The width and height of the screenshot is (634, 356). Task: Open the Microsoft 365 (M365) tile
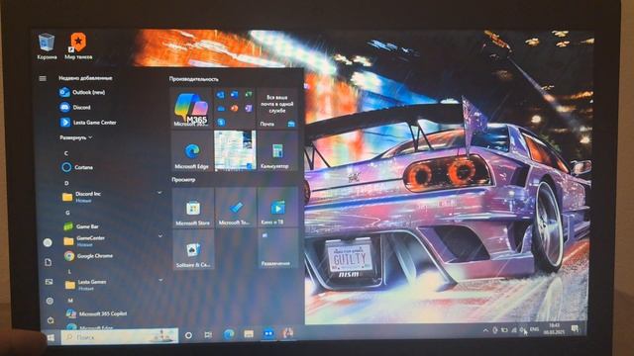[x=191, y=108]
